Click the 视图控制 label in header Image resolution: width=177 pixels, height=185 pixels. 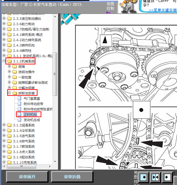click(110, 6)
